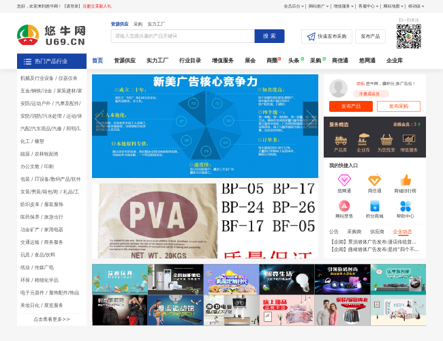443x341 pixels.
Task: Open 行业目录 in main navigation
Action: [190, 61]
